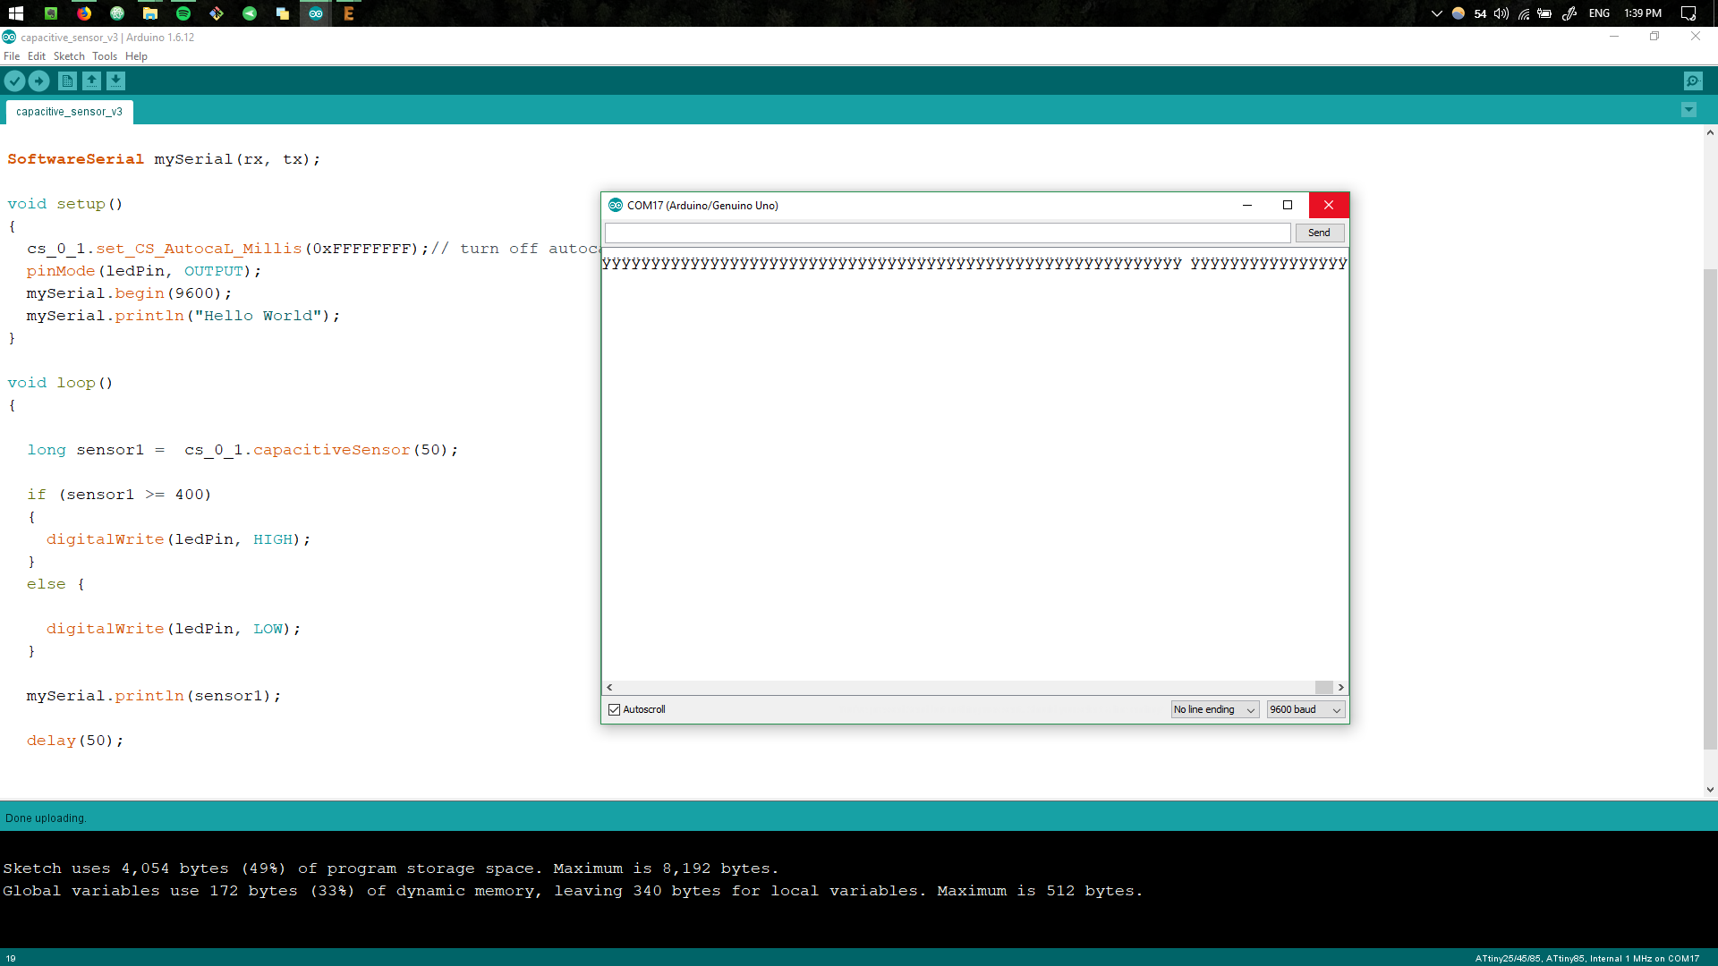Select the capacitive_sensor_v3 tab
Viewport: 1718px width, 966px height.
[x=69, y=112]
